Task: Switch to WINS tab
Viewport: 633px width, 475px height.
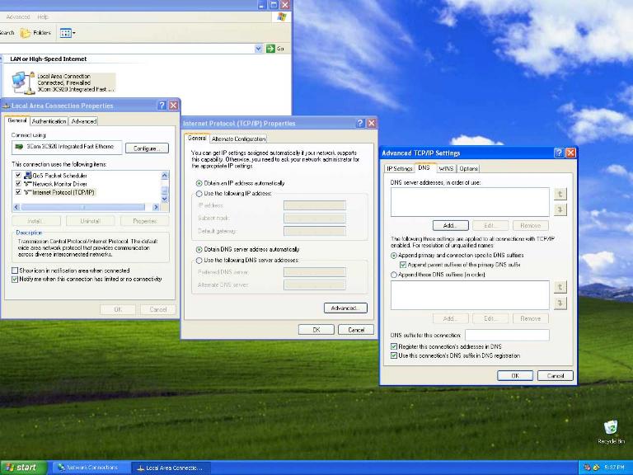Action: 446,168
